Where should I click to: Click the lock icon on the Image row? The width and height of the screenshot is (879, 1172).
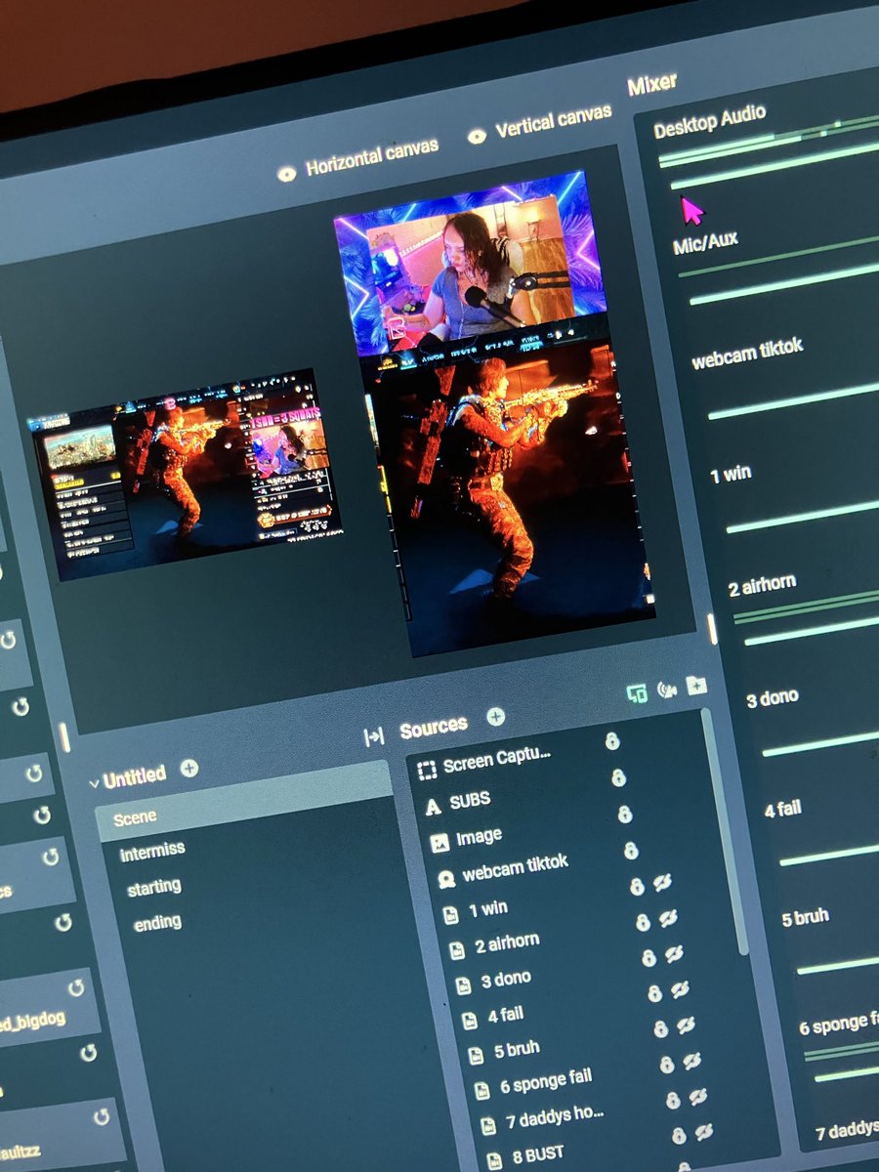click(625, 814)
